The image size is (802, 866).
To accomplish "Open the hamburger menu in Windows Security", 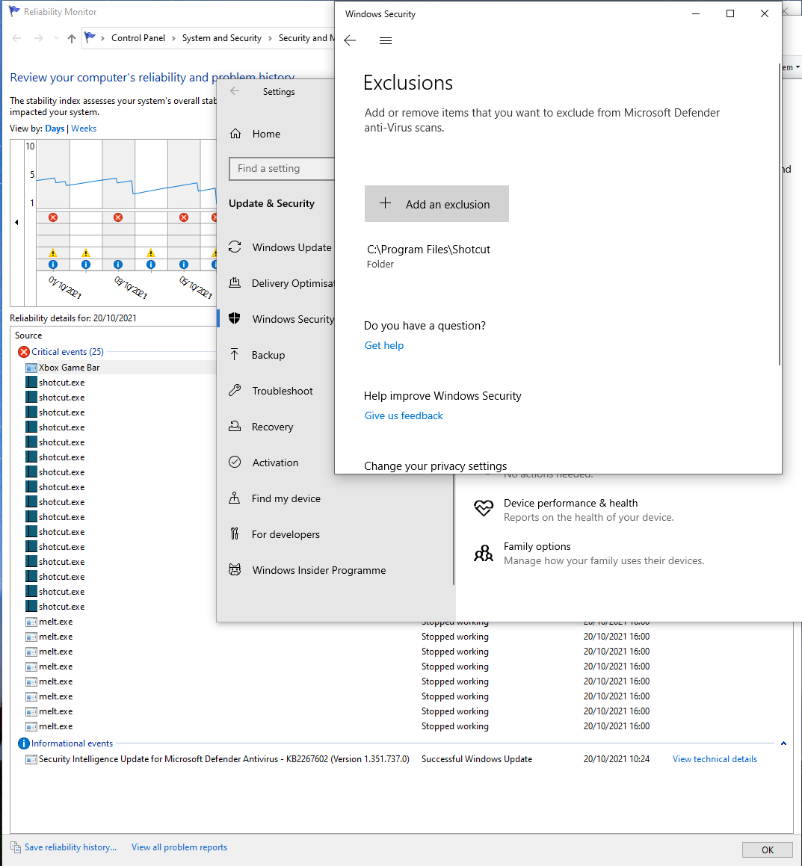I will 386,40.
